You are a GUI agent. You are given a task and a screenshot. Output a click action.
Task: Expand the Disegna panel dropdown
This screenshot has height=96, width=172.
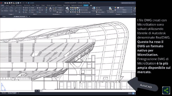11,14
